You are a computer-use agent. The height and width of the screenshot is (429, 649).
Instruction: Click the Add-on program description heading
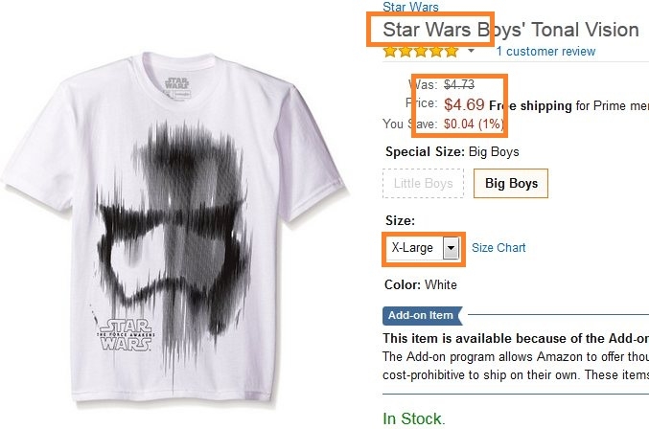(516, 338)
